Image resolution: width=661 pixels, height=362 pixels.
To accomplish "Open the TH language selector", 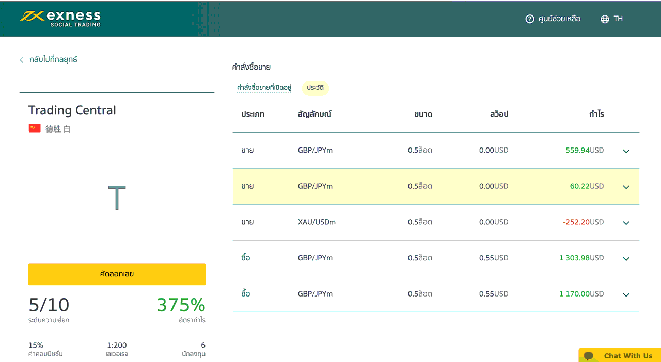I will pyautogui.click(x=618, y=19).
